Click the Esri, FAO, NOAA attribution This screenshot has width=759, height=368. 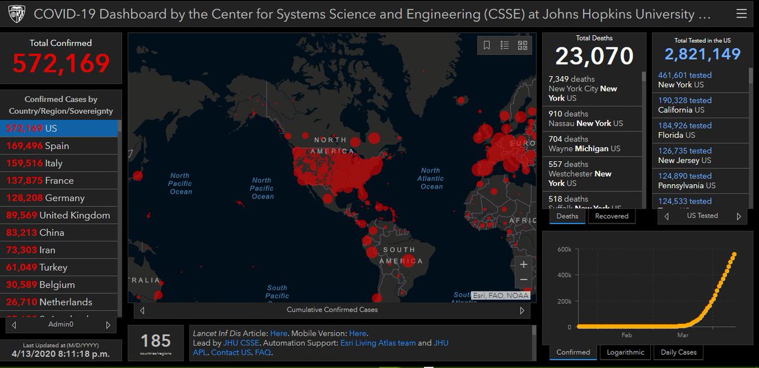pos(500,295)
